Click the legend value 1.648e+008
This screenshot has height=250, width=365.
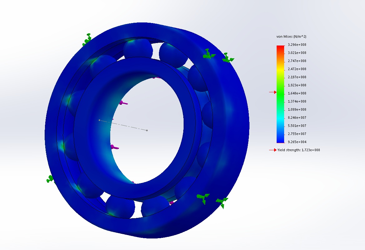(297, 93)
